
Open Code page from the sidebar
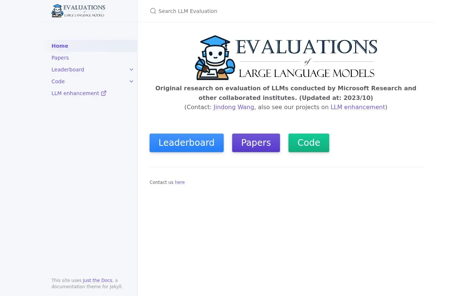tap(58, 81)
